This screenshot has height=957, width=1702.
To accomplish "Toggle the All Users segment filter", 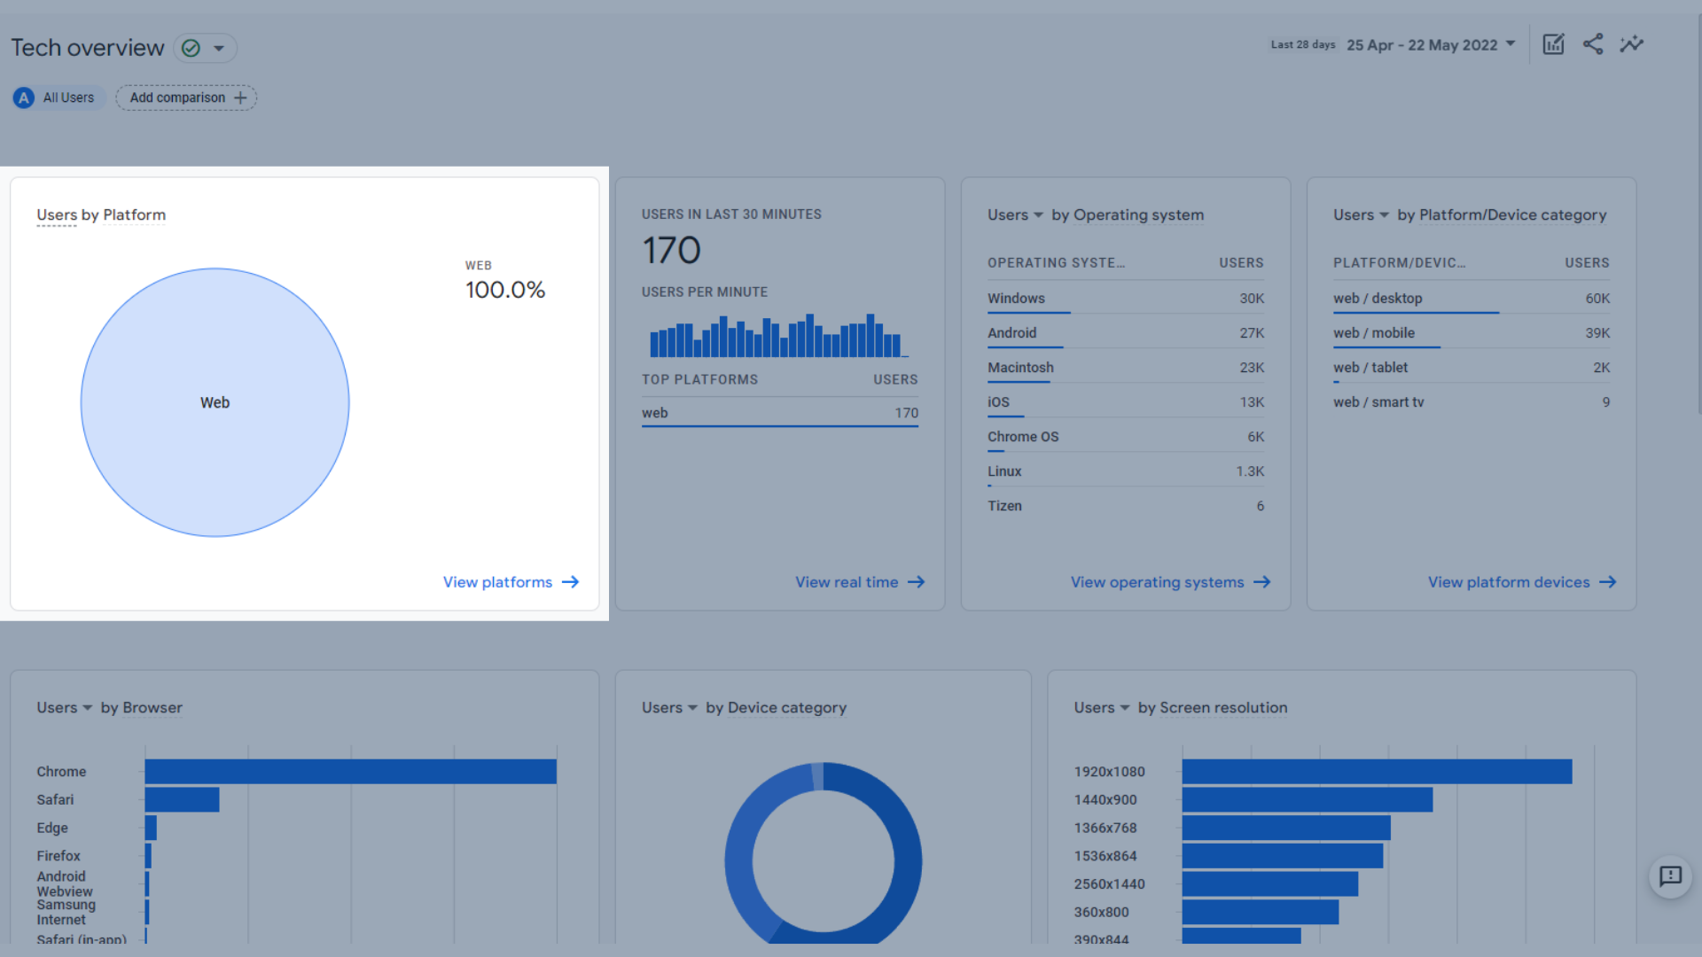I will point(55,97).
